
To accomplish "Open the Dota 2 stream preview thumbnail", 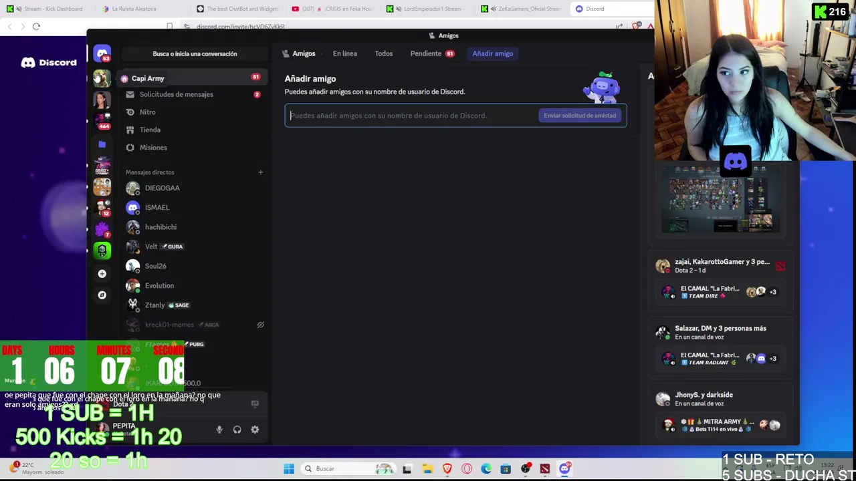I will coord(721,200).
